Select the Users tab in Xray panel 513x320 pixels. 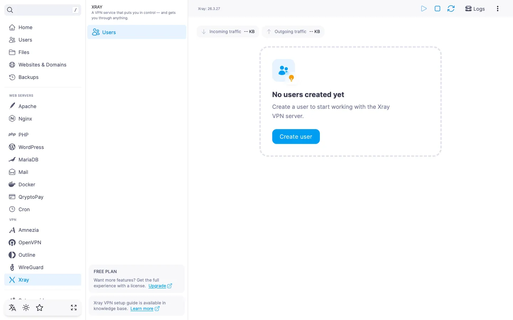(x=137, y=32)
